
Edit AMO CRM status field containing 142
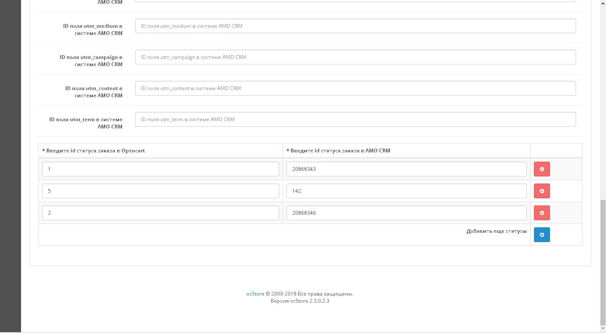click(x=406, y=191)
